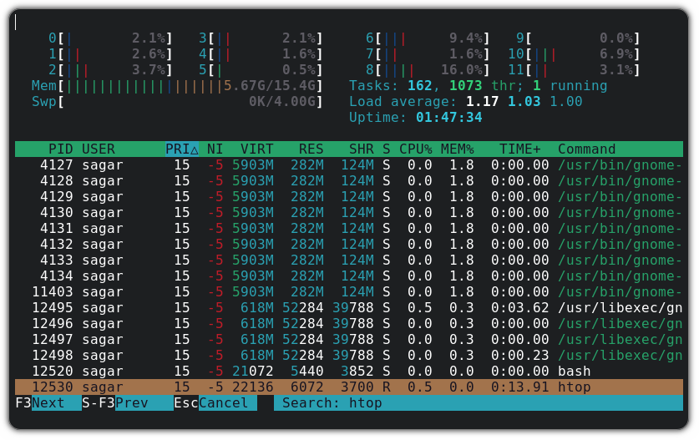Viewport: 699px width, 440px height.
Task: Click the Command column header
Action: pyautogui.click(x=586, y=149)
